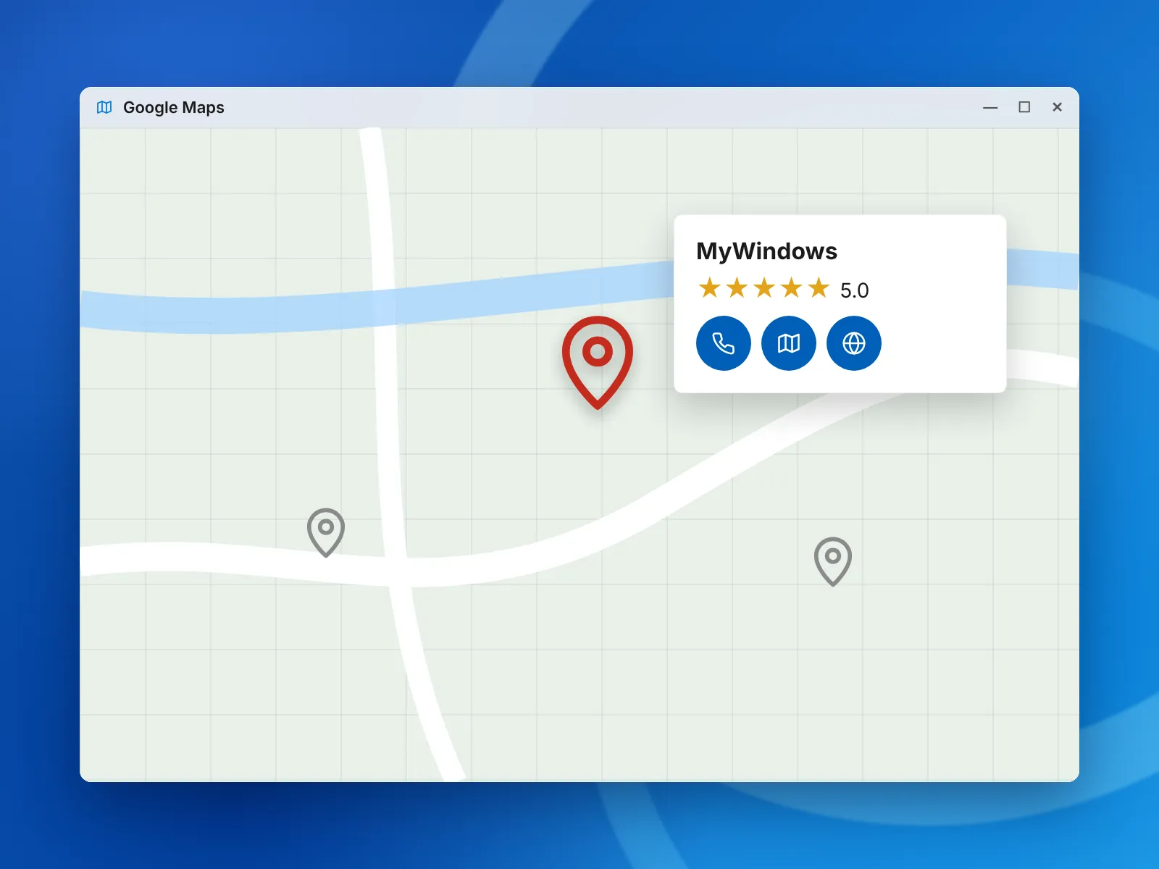Image resolution: width=1159 pixels, height=869 pixels.
Task: Click the red selected location pin
Action: point(598,362)
